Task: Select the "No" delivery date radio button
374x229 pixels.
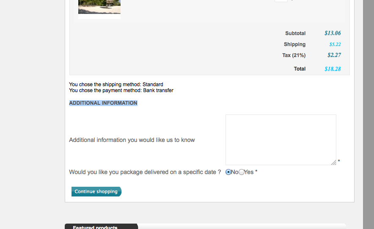Action: 229,172
